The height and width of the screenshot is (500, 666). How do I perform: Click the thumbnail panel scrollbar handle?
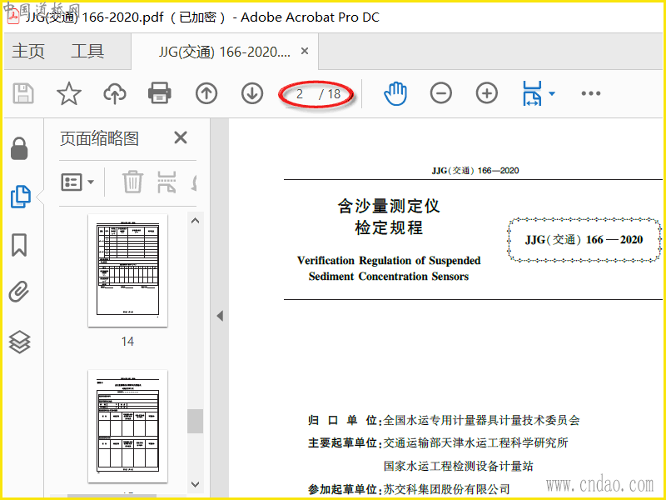196,421
